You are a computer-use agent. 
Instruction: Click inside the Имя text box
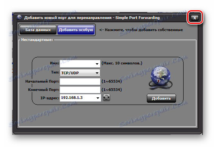click(x=77, y=64)
